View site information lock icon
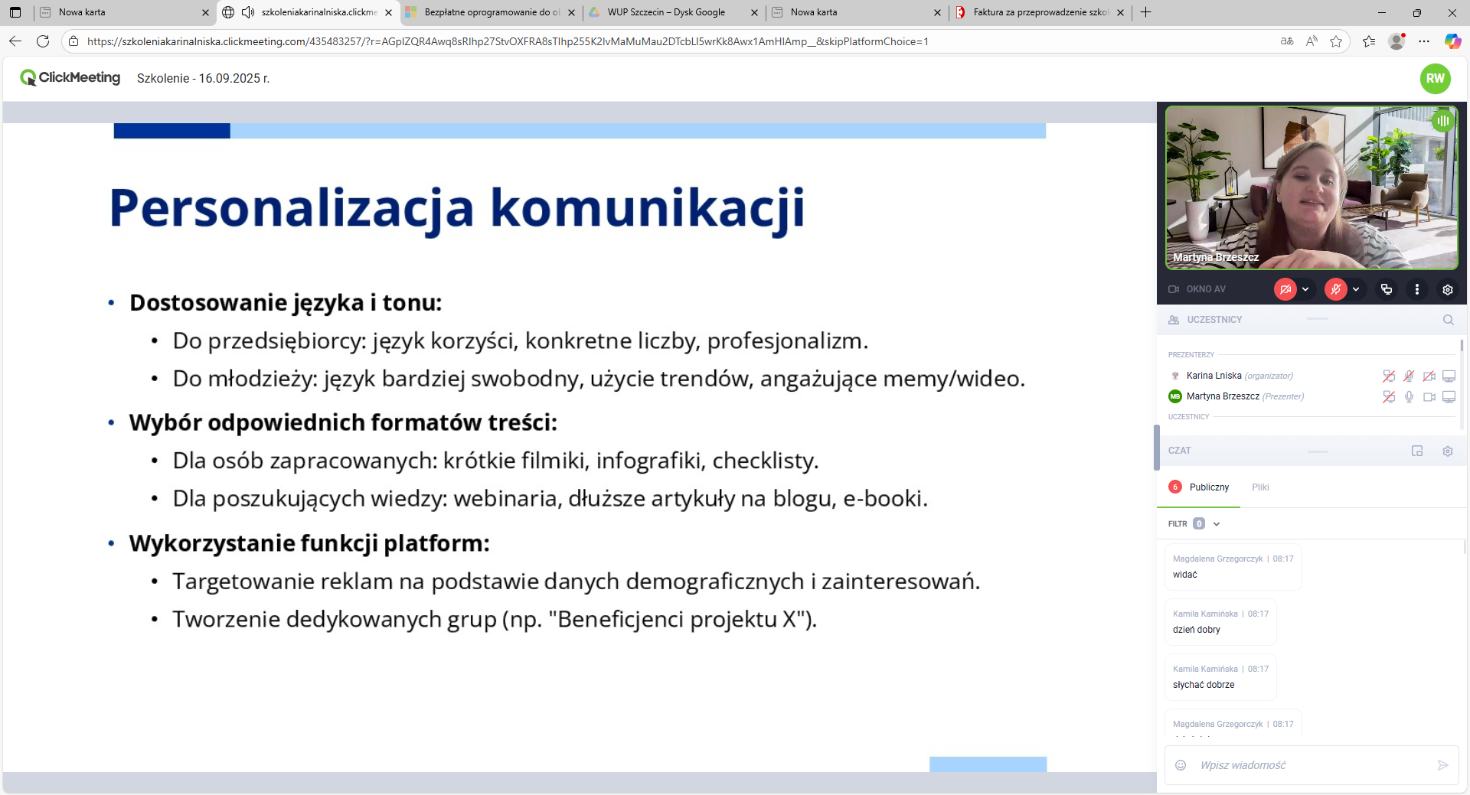This screenshot has width=1470, height=795. coord(73,41)
